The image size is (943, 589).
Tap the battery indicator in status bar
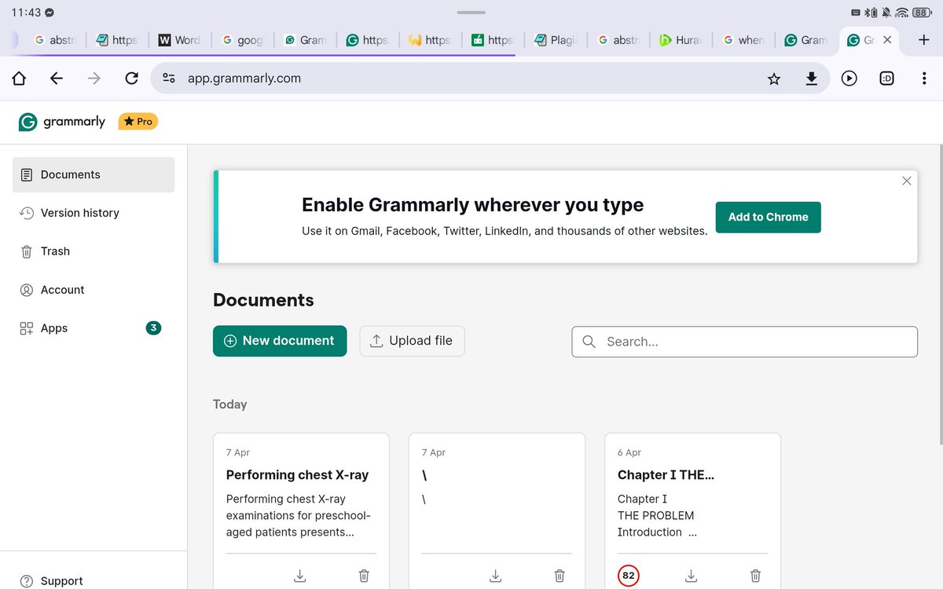pyautogui.click(x=921, y=13)
